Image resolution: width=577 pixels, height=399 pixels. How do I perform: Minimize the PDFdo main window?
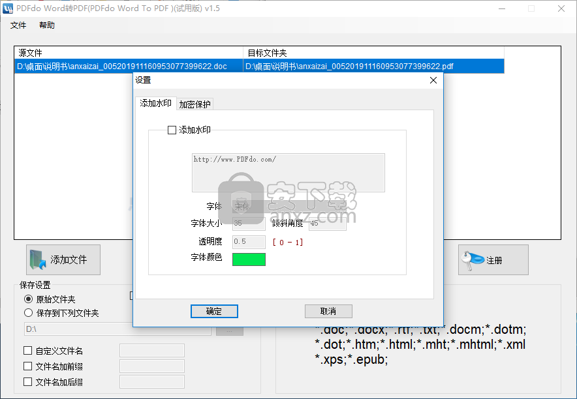502,8
